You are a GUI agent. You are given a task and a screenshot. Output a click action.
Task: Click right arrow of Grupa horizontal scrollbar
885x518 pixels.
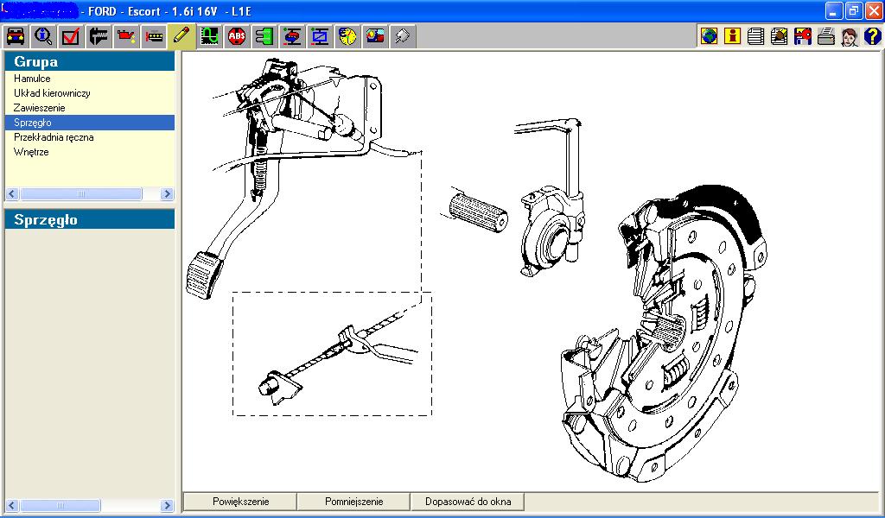(x=168, y=194)
